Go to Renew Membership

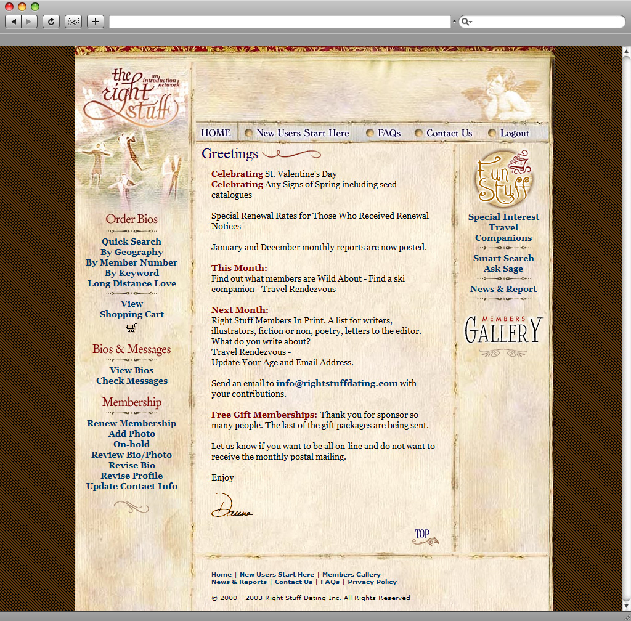[131, 423]
